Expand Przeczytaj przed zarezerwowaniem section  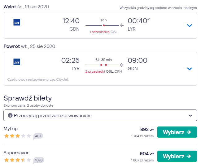point(100,115)
